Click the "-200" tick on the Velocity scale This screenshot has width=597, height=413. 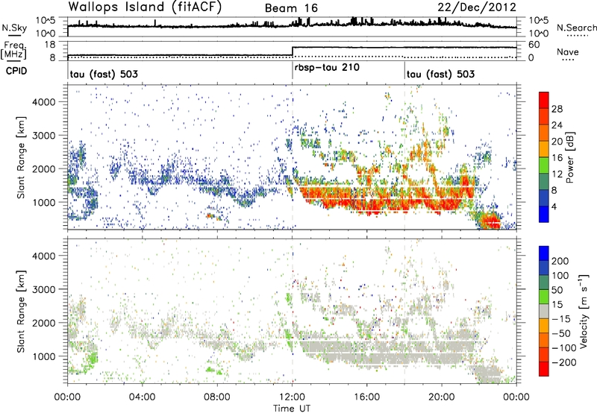coord(563,362)
